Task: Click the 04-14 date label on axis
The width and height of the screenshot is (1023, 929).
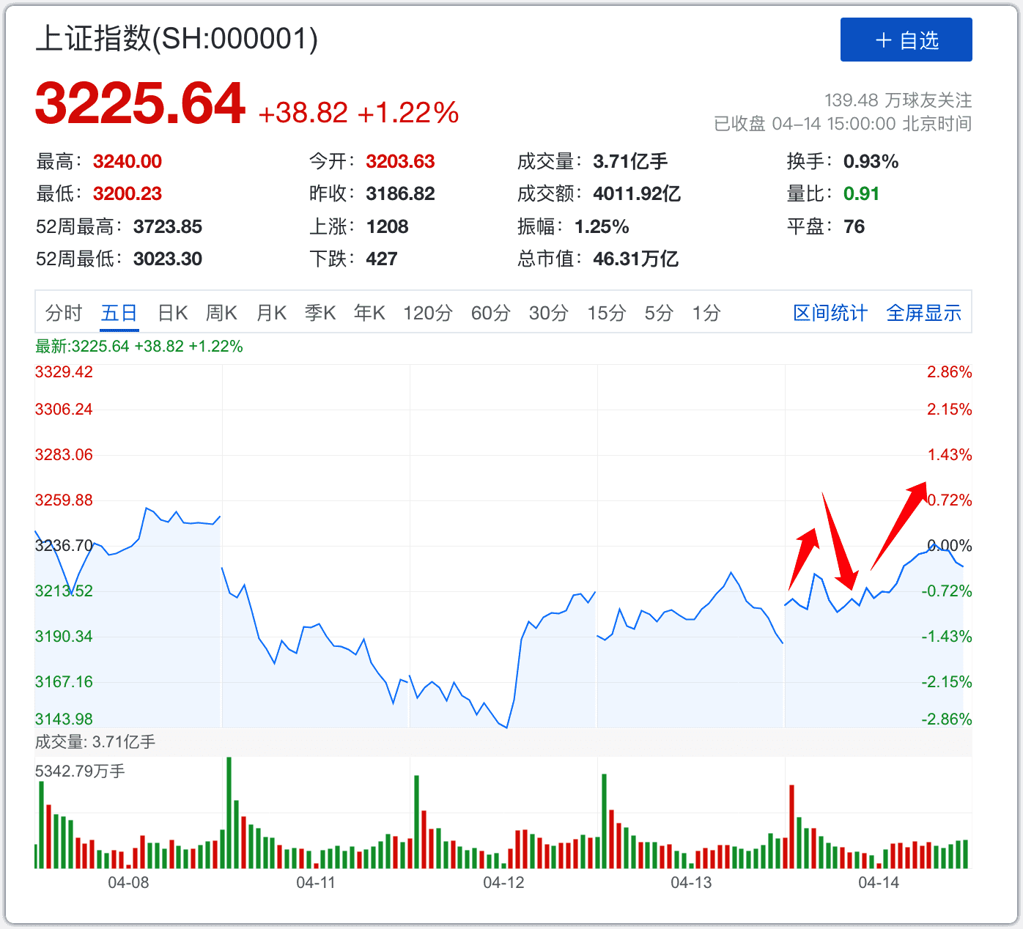Action: tap(879, 883)
